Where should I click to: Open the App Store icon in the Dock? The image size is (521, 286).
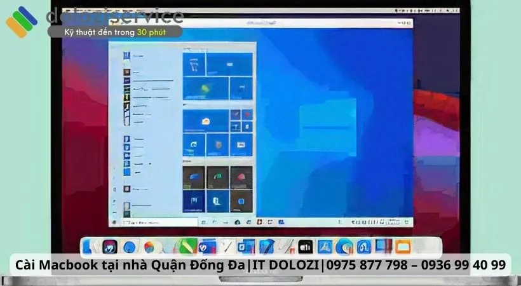[325, 247]
